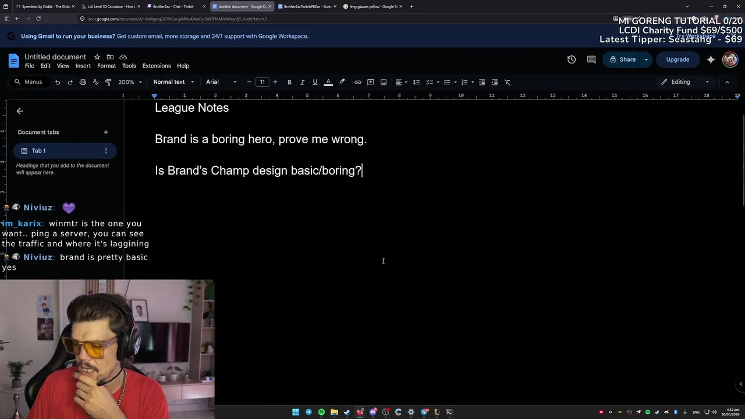Click the Share button
The height and width of the screenshot is (419, 745).
622,59
